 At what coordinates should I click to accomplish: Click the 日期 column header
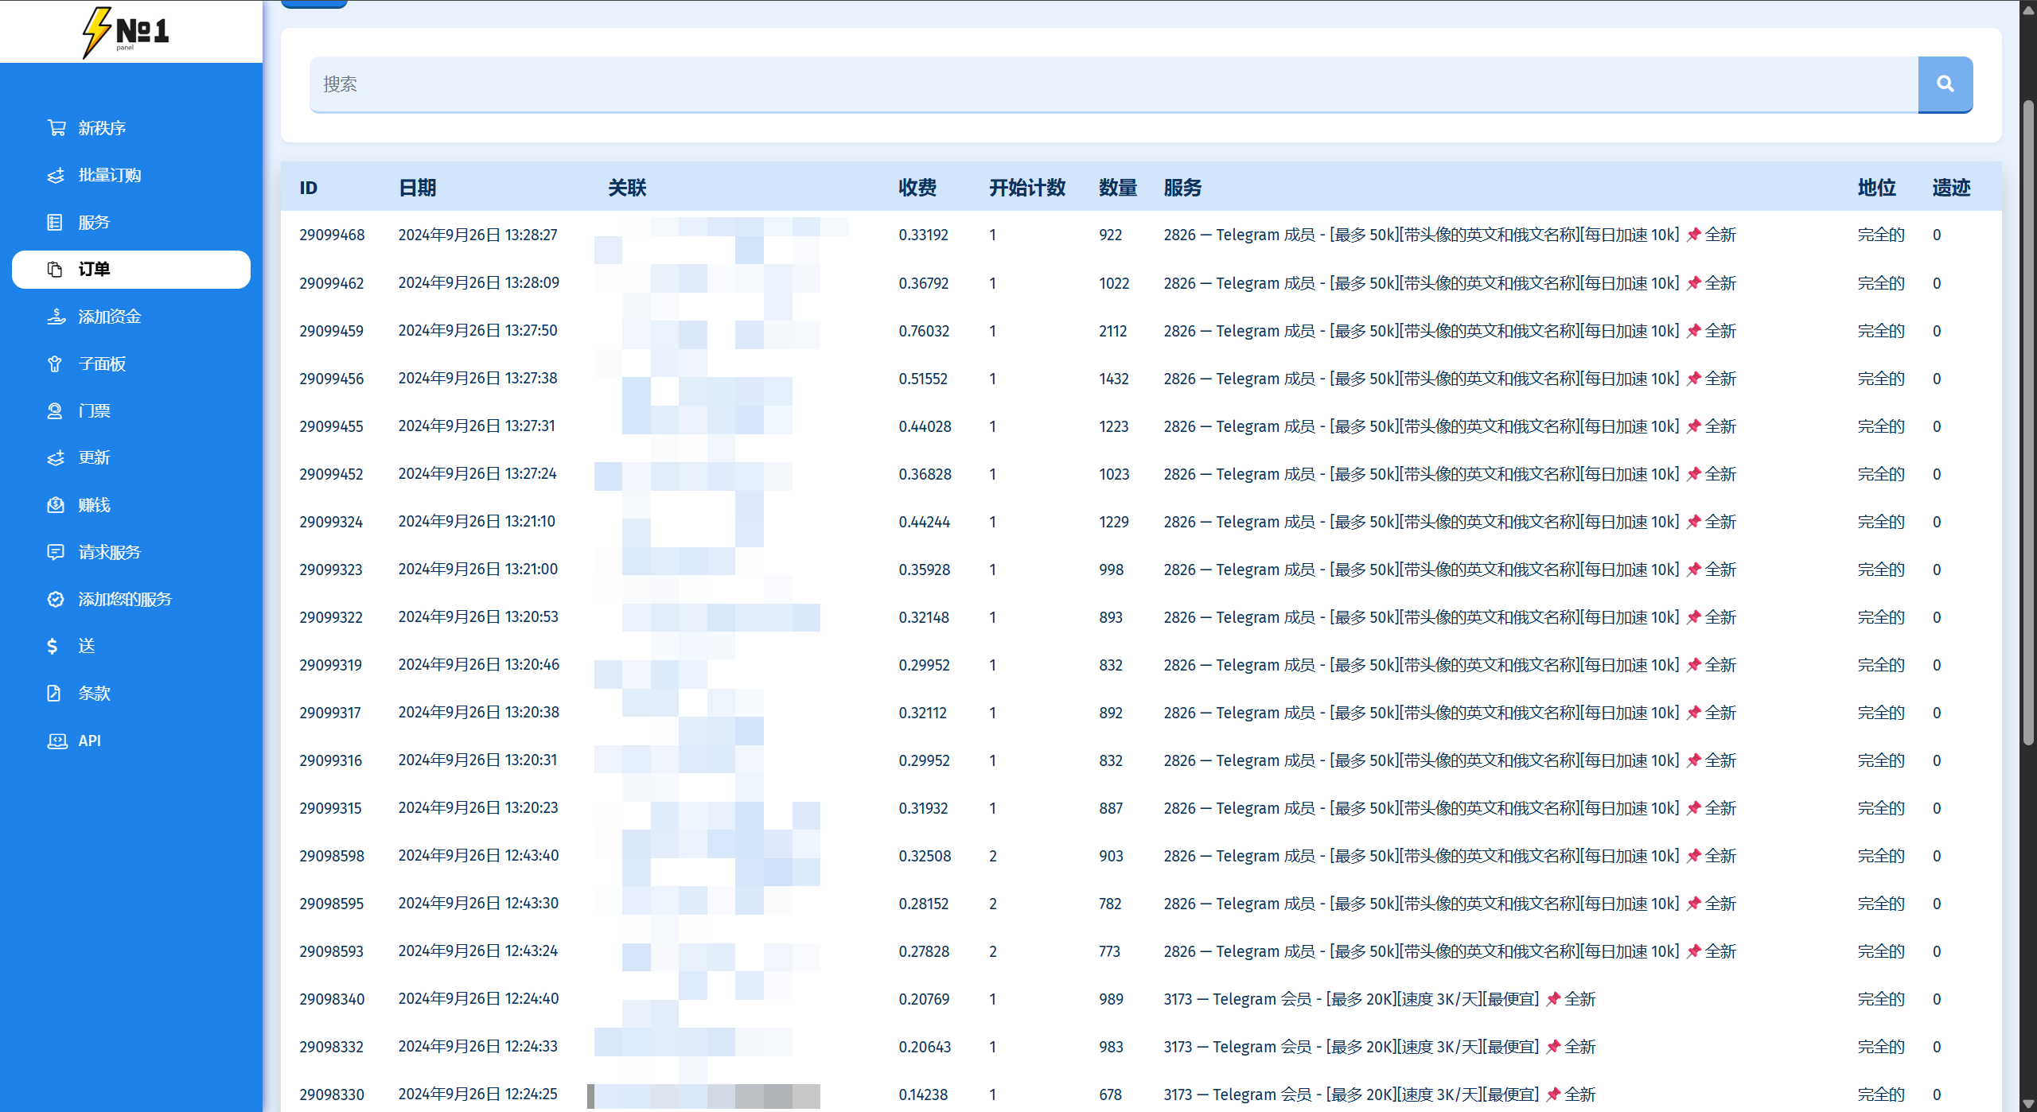tap(417, 188)
